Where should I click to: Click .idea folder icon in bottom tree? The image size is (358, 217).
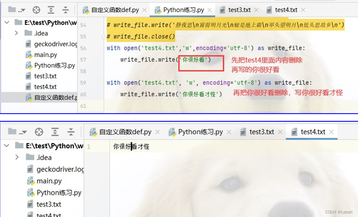(30, 157)
